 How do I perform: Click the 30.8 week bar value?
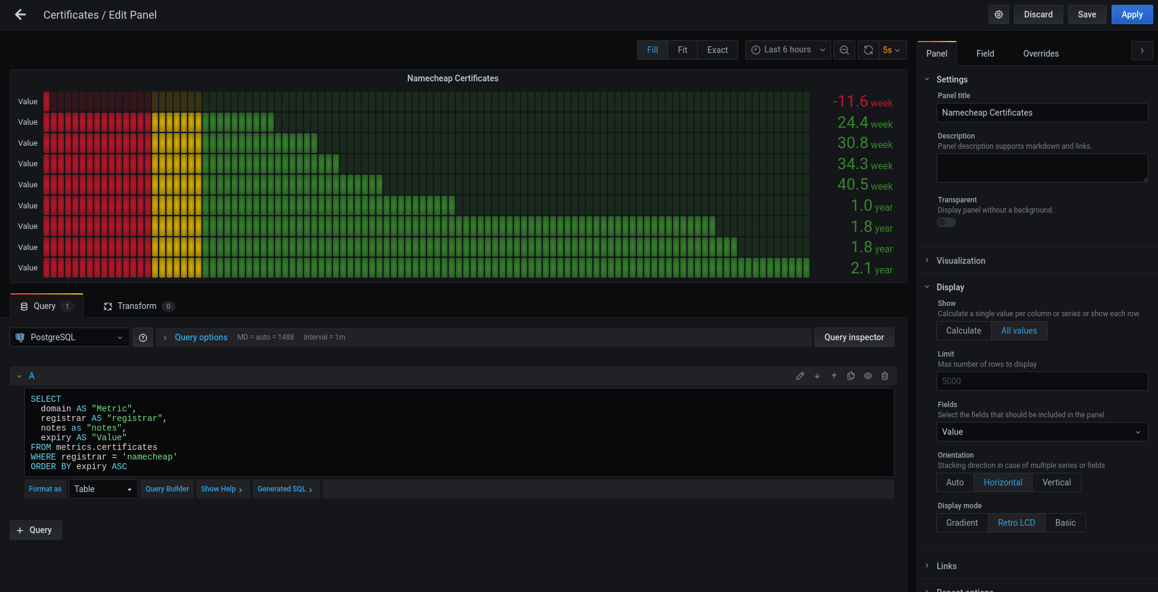click(865, 143)
